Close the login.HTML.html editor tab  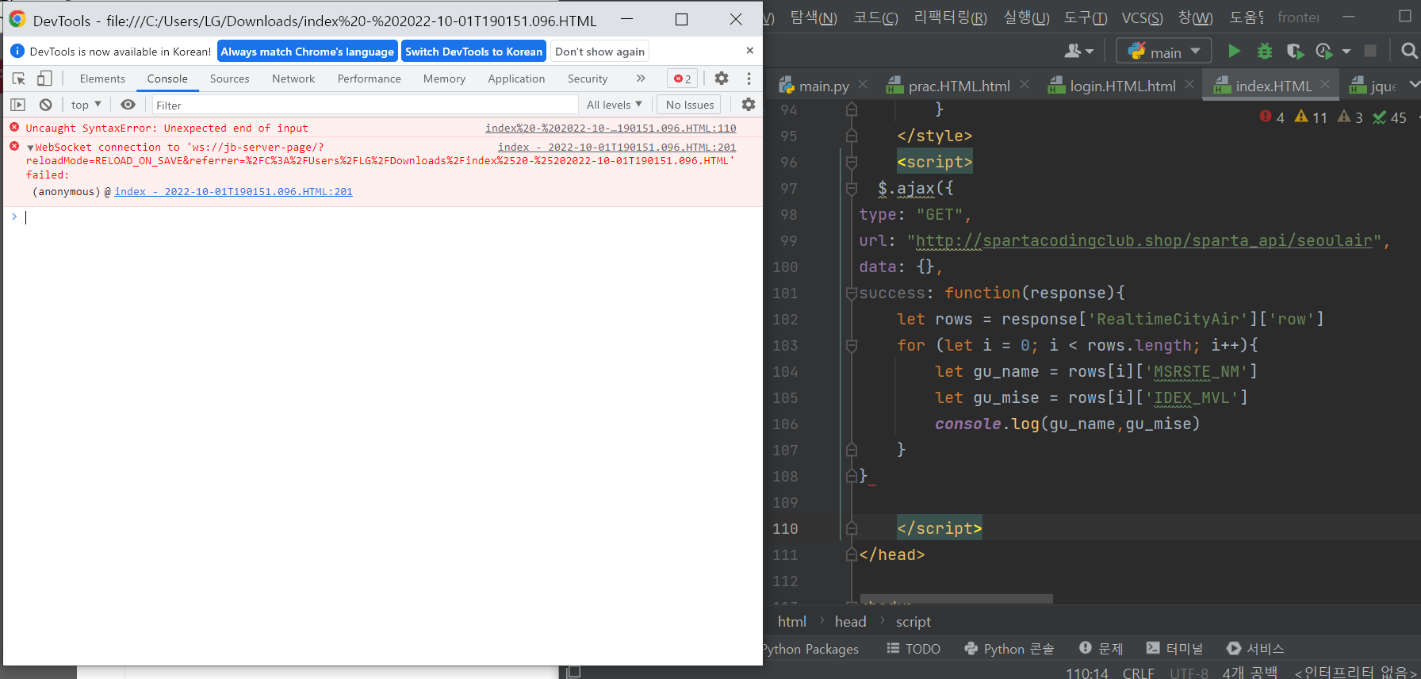[1189, 84]
